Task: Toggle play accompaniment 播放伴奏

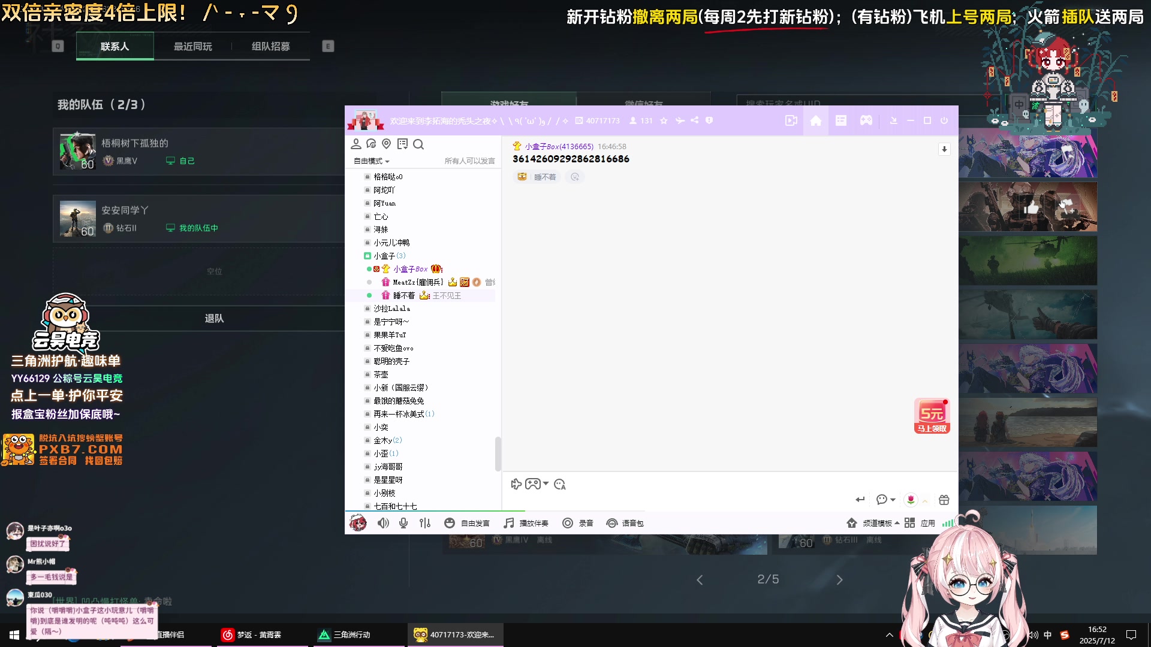Action: [526, 523]
